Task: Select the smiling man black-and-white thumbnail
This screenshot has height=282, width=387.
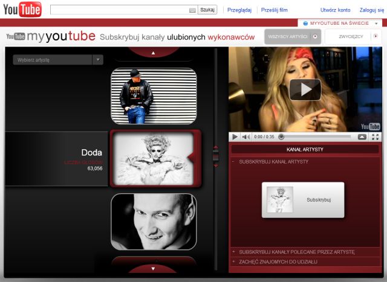Action: [154, 222]
